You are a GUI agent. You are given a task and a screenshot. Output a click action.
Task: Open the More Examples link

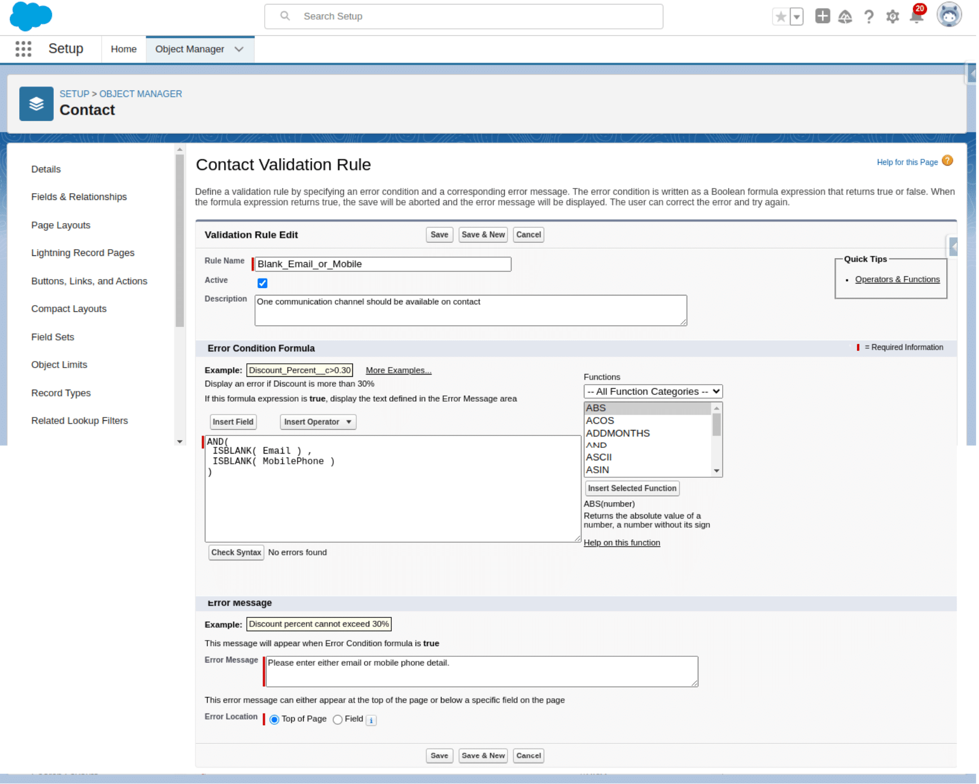tap(398, 370)
